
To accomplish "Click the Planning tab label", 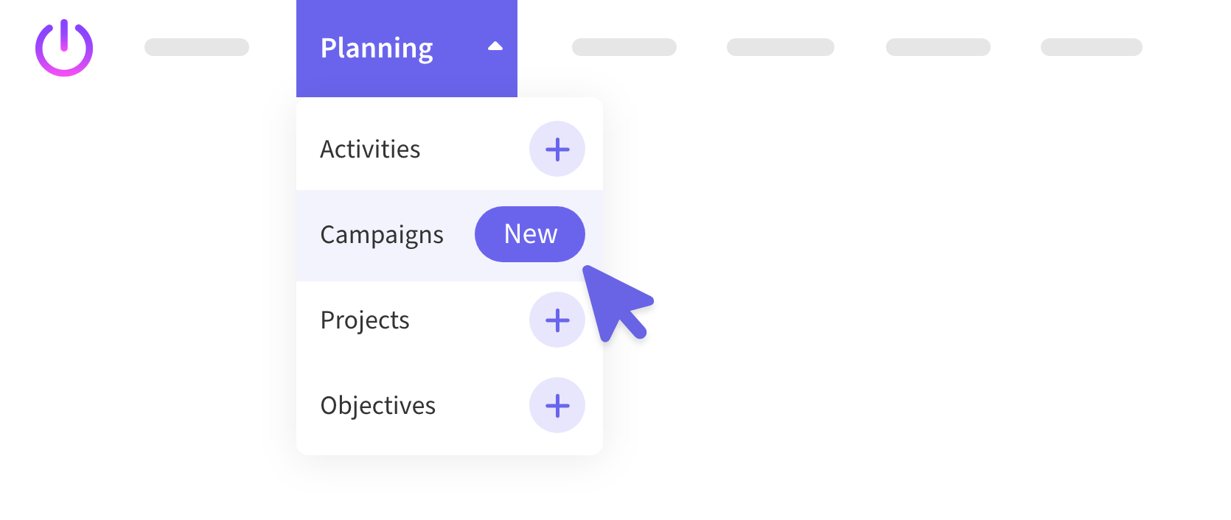I will [x=377, y=48].
